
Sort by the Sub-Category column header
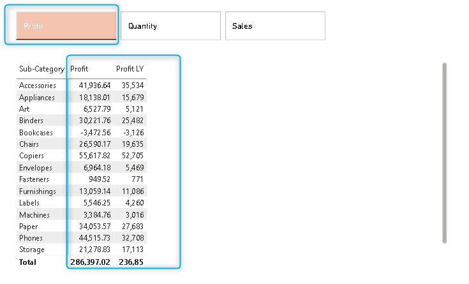tap(41, 69)
